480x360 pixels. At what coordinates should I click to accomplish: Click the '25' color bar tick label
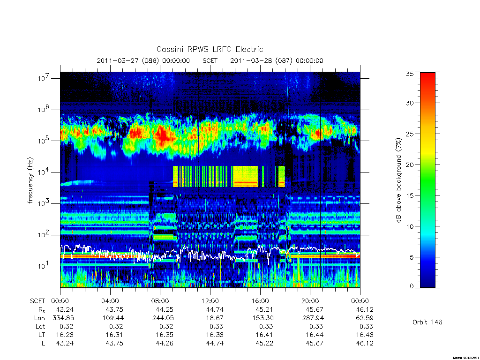(409, 134)
